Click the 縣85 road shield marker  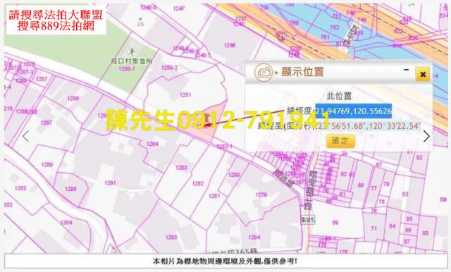[x=307, y=221]
